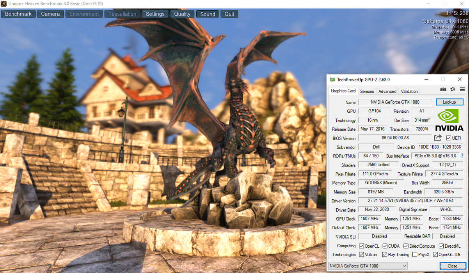Switch to the Advanced tab
The width and height of the screenshot is (469, 273).
click(387, 91)
